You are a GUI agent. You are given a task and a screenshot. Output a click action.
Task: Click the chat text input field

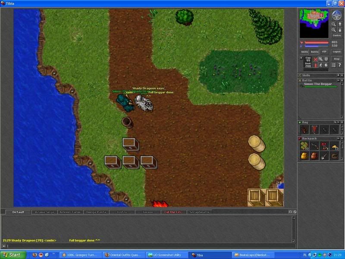coord(151,246)
